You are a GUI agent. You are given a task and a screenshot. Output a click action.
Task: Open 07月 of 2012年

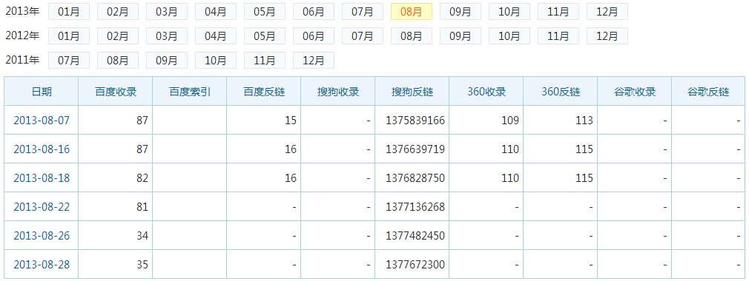[x=363, y=35]
